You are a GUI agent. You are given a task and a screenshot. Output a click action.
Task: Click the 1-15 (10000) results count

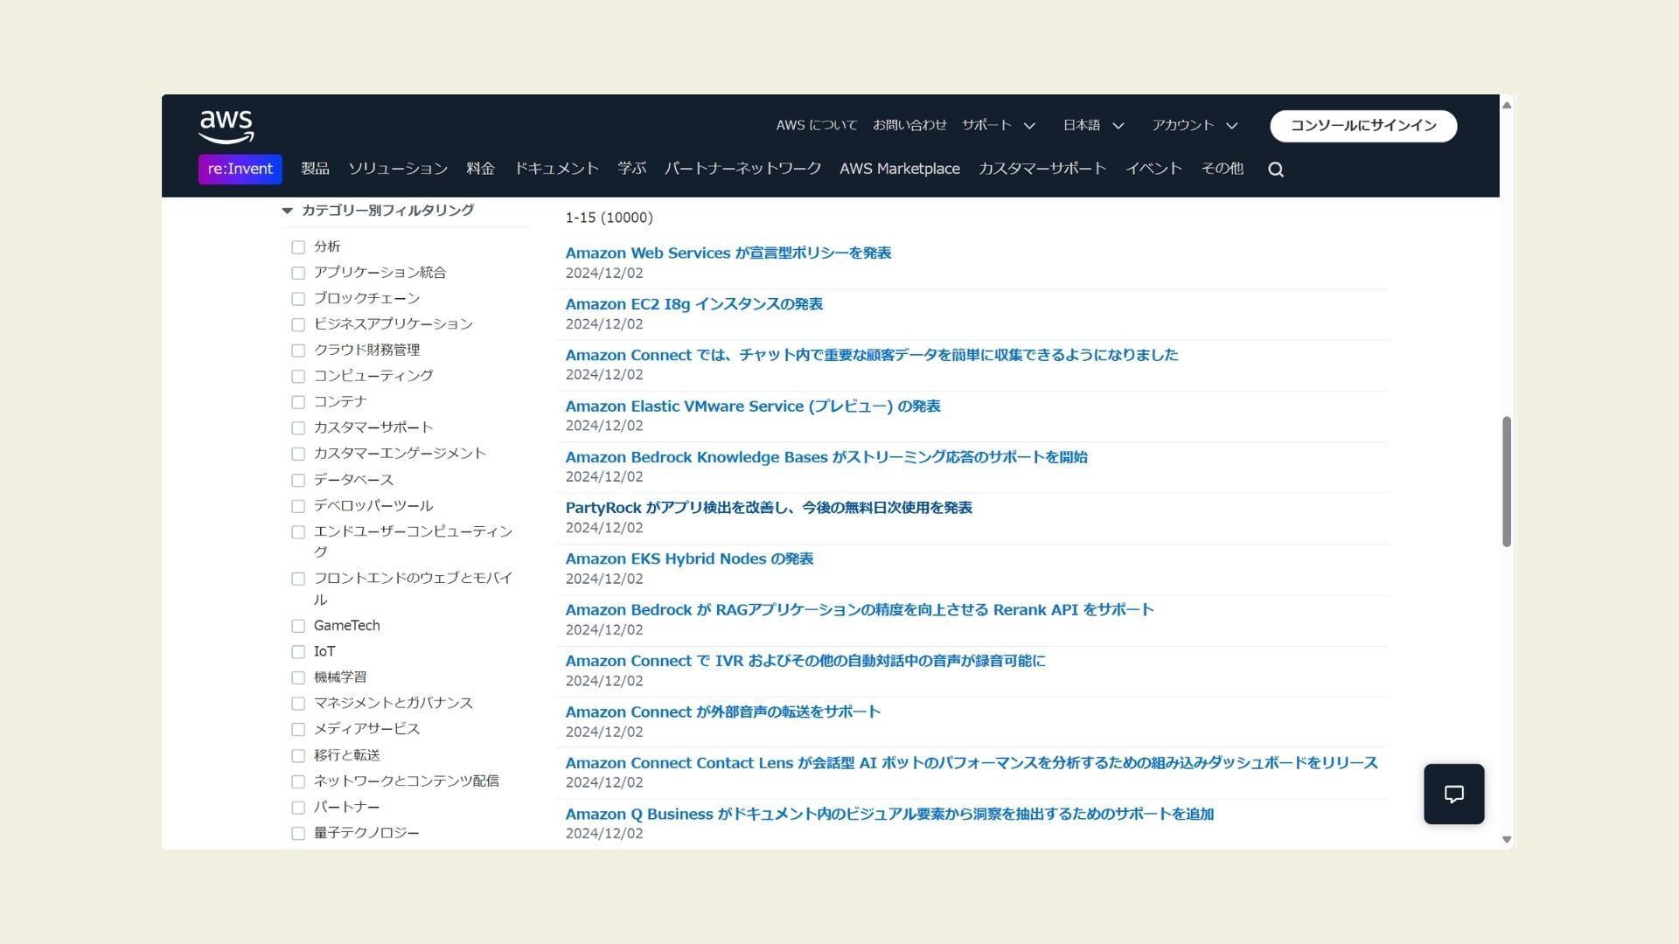tap(609, 218)
